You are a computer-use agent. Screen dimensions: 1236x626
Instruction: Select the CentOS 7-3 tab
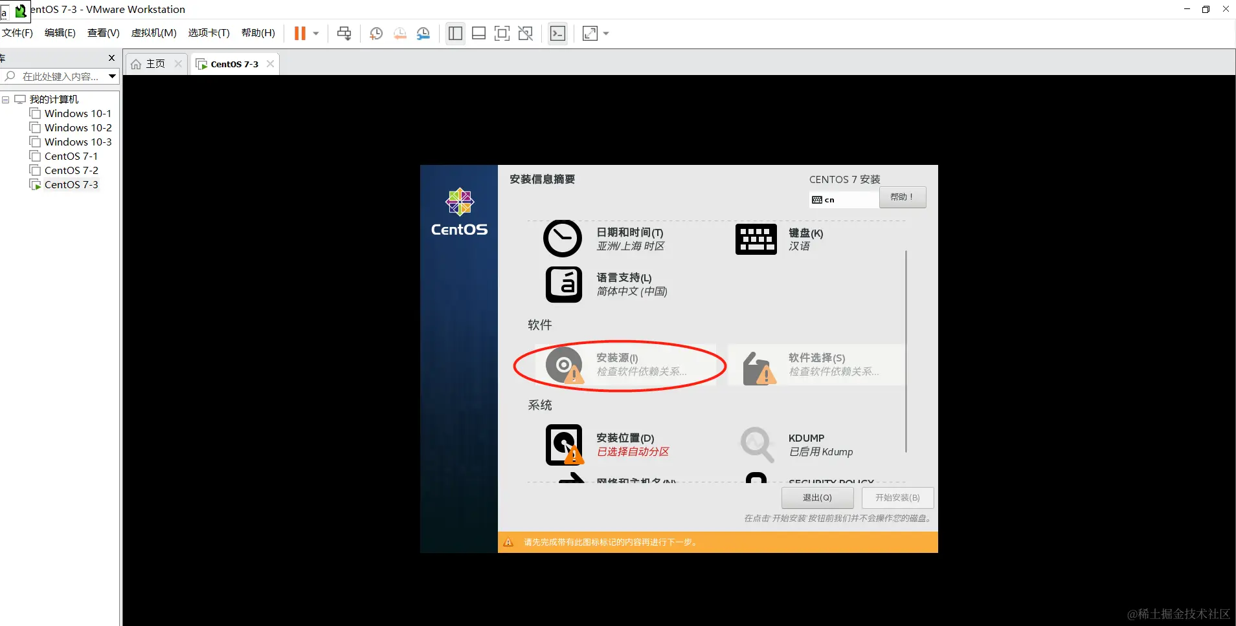(x=234, y=64)
